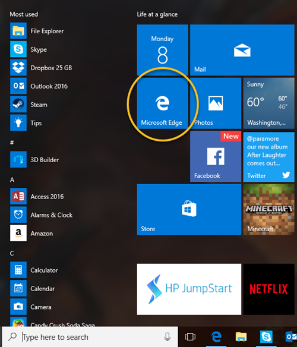Screen dimensions: 297x347
Task: Open Dropbox 25 GB app entry
Action: (41, 68)
